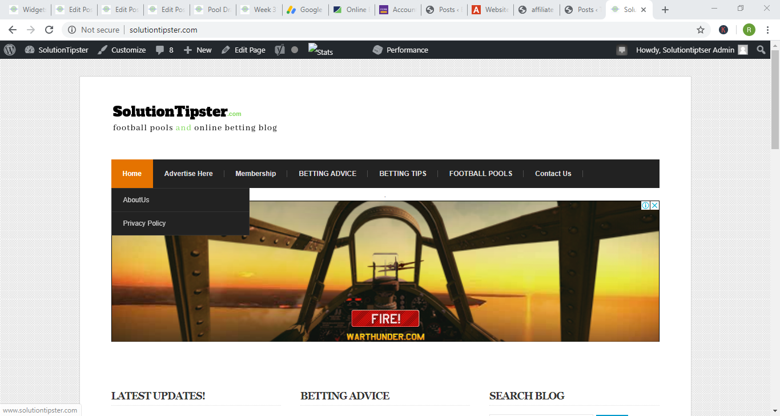Switch to the Website browser tab
780x416 pixels.
(x=489, y=10)
